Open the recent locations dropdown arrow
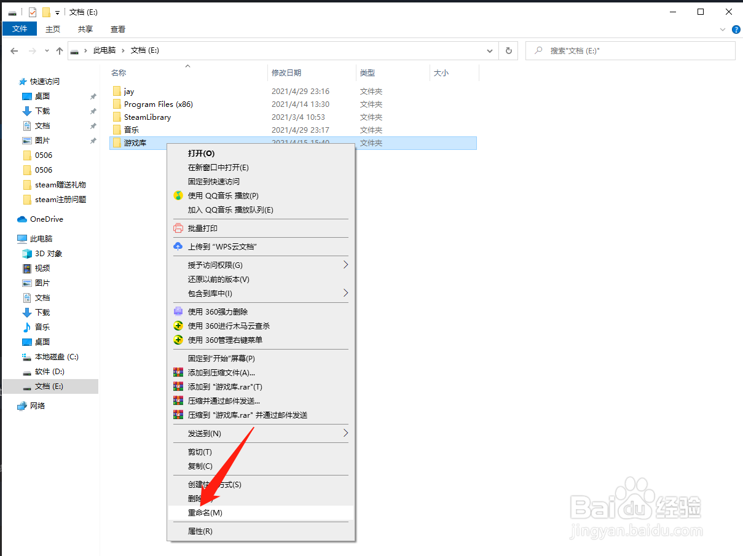 tap(47, 51)
